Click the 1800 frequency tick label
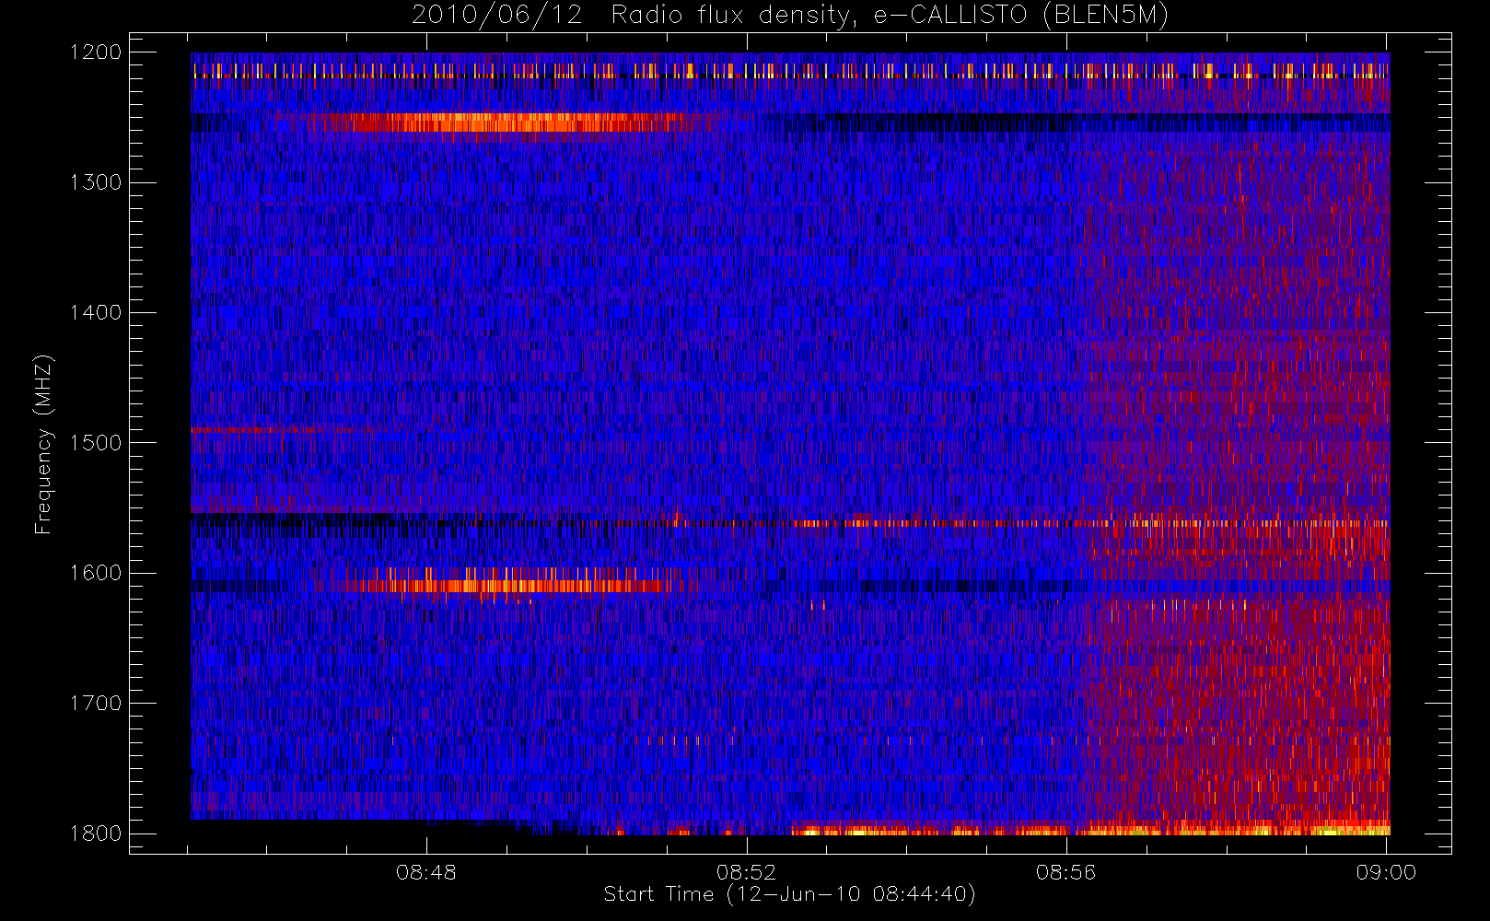The width and height of the screenshot is (1490, 921). click(x=96, y=834)
